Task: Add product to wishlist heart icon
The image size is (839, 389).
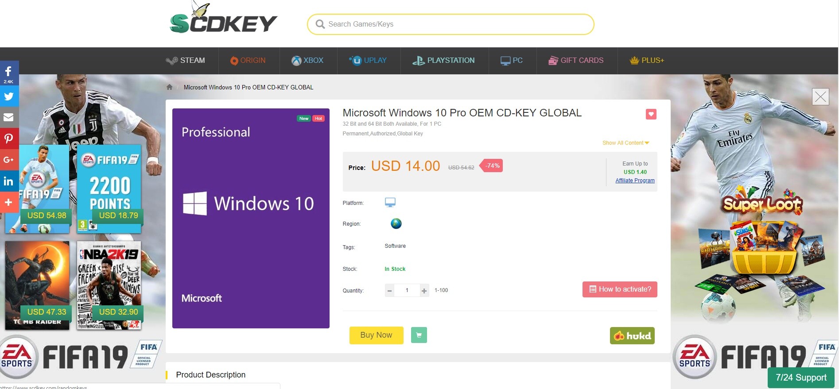Action: [651, 114]
